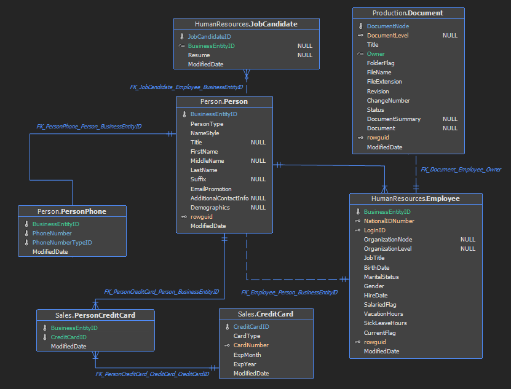This screenshot has width=511, height=389.
Task: Select the HumanResources.JobCandidate table header
Action: coord(247,24)
